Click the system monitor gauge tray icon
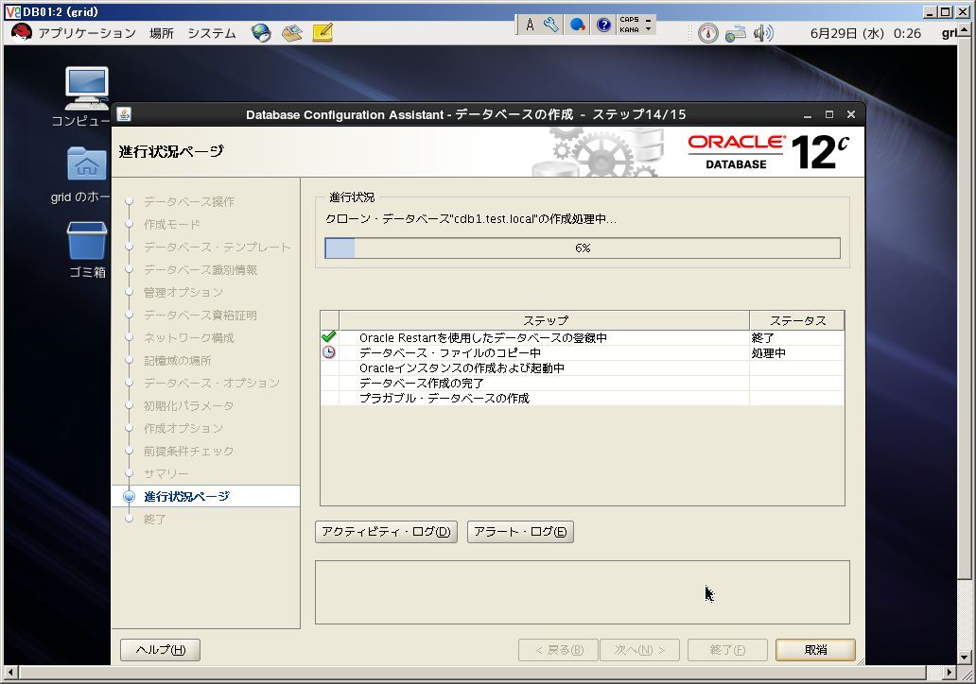 (x=707, y=33)
